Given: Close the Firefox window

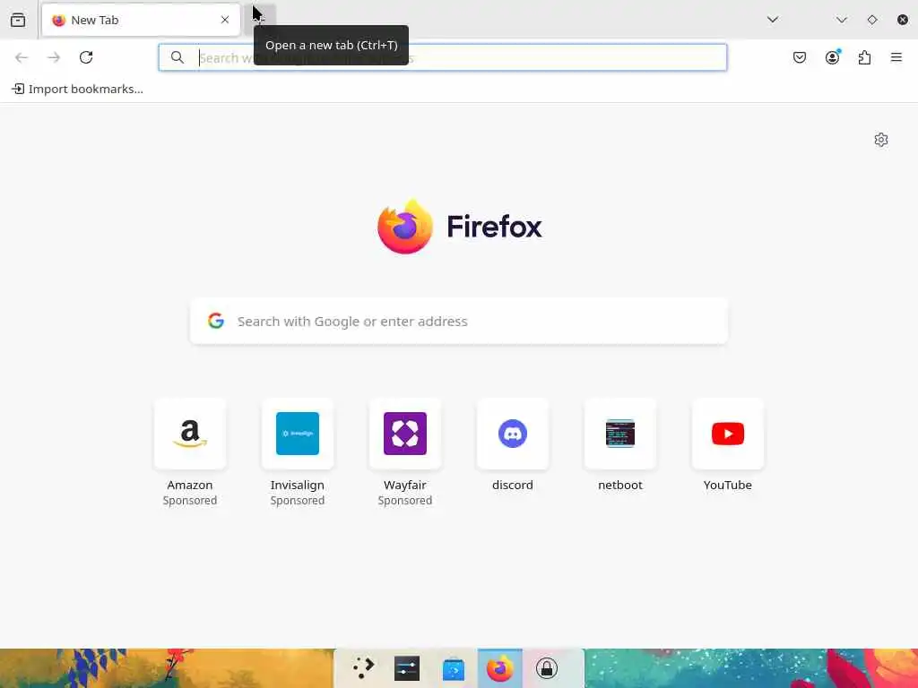Looking at the screenshot, I should tap(903, 20).
